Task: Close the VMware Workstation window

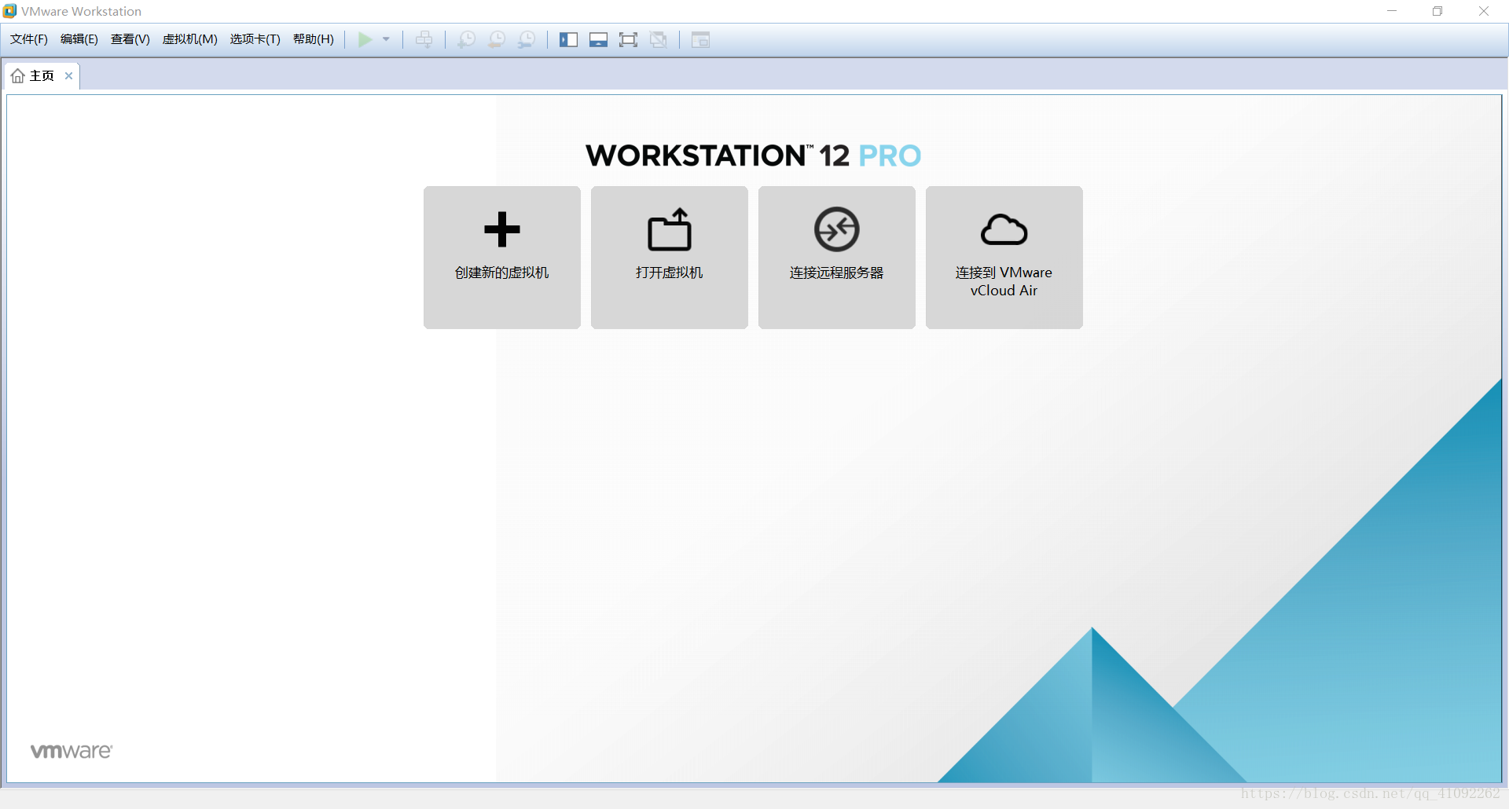Action: (1484, 11)
